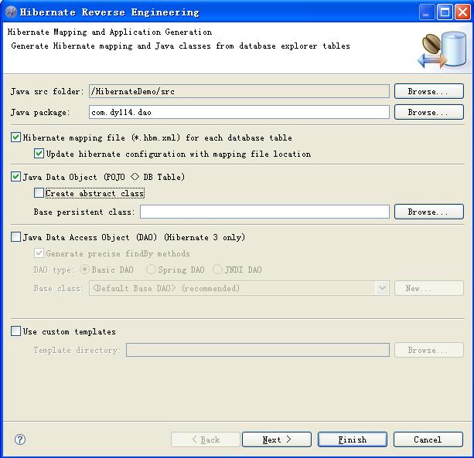474x458 pixels.
Task: Select Spring DAO radio button
Action: 151,270
